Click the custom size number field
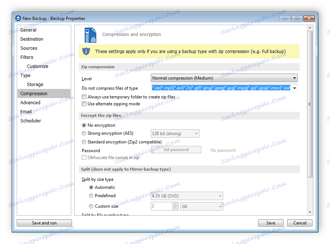 [161, 206]
